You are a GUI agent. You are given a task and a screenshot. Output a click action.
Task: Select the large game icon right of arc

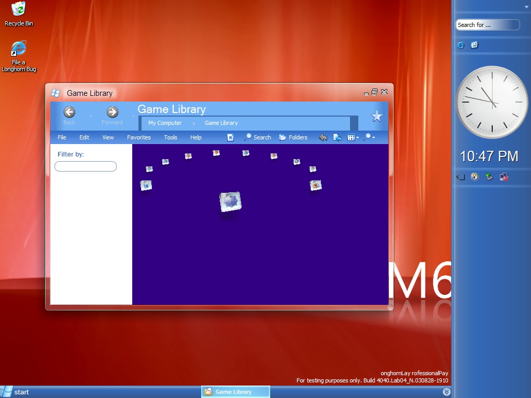[316, 185]
